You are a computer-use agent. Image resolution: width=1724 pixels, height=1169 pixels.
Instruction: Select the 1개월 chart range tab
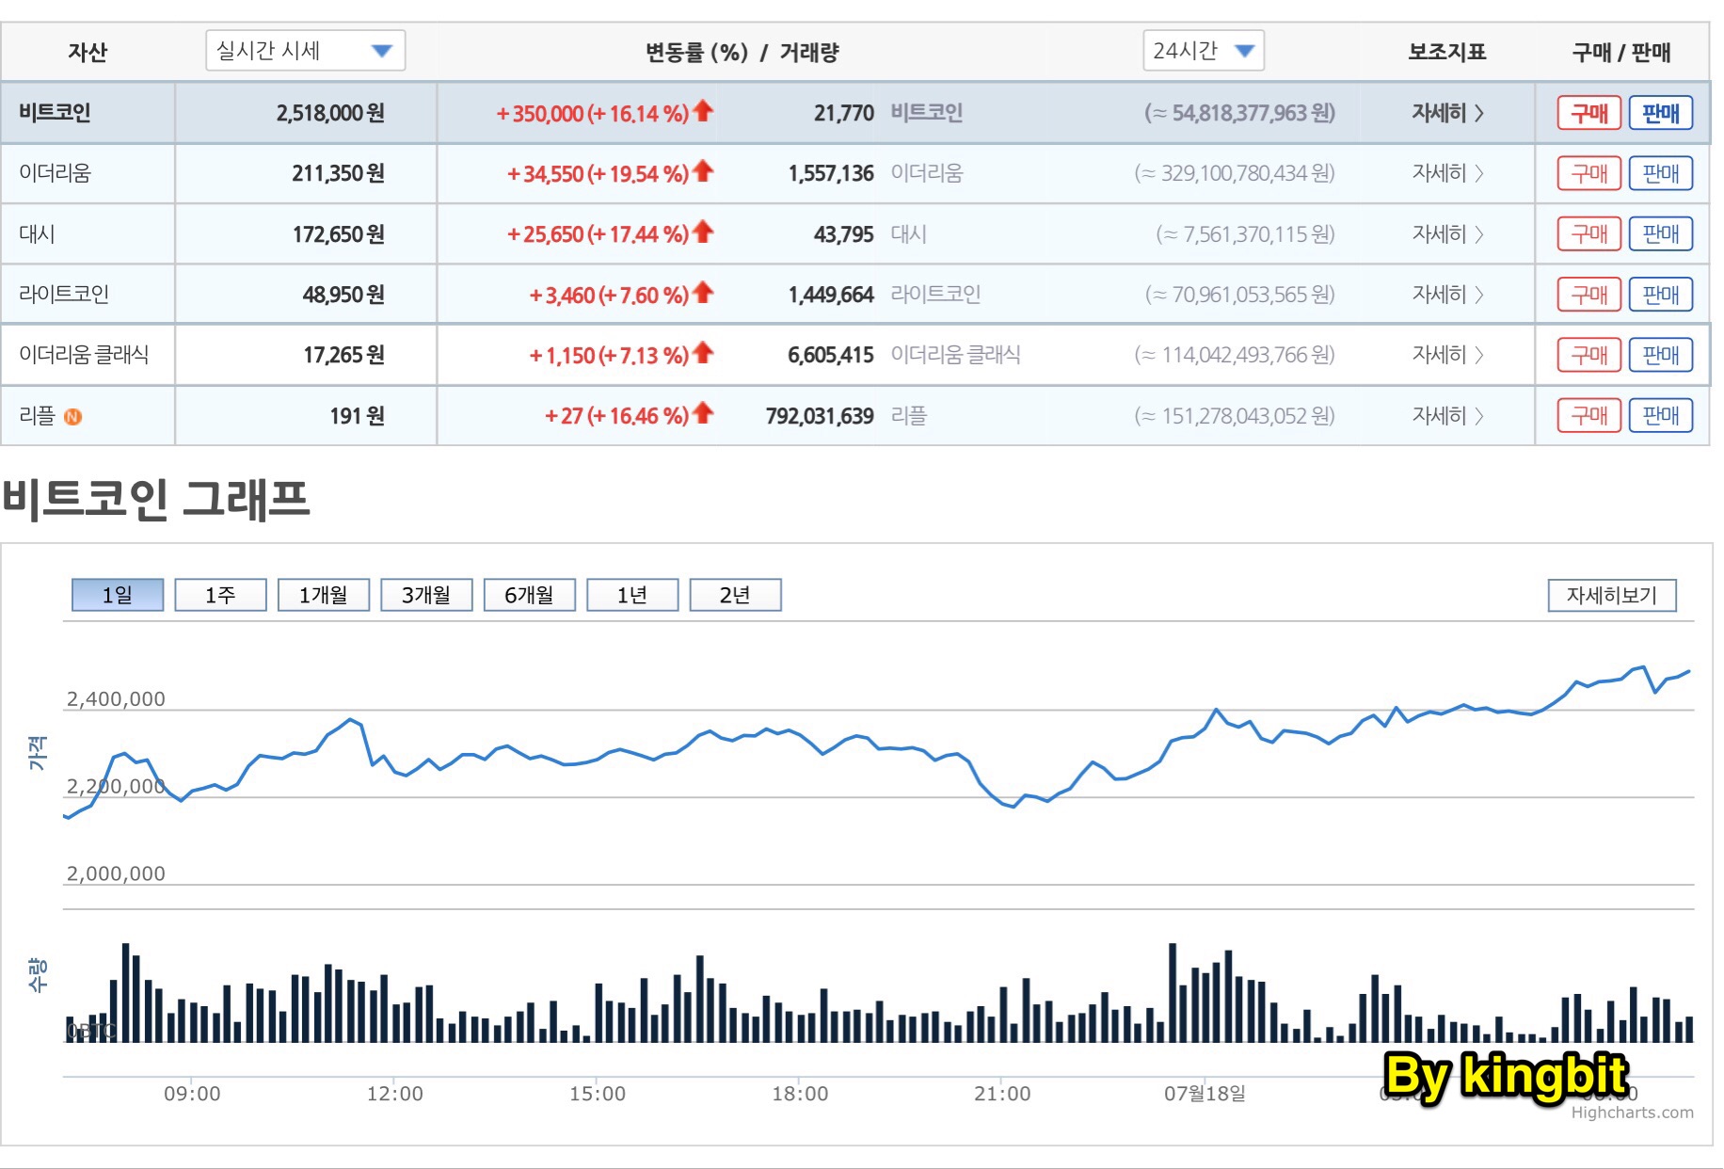pyautogui.click(x=324, y=595)
